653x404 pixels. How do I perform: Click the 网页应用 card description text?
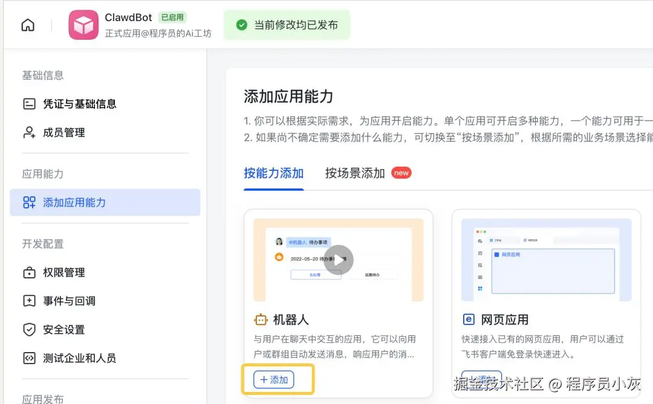[542, 347]
